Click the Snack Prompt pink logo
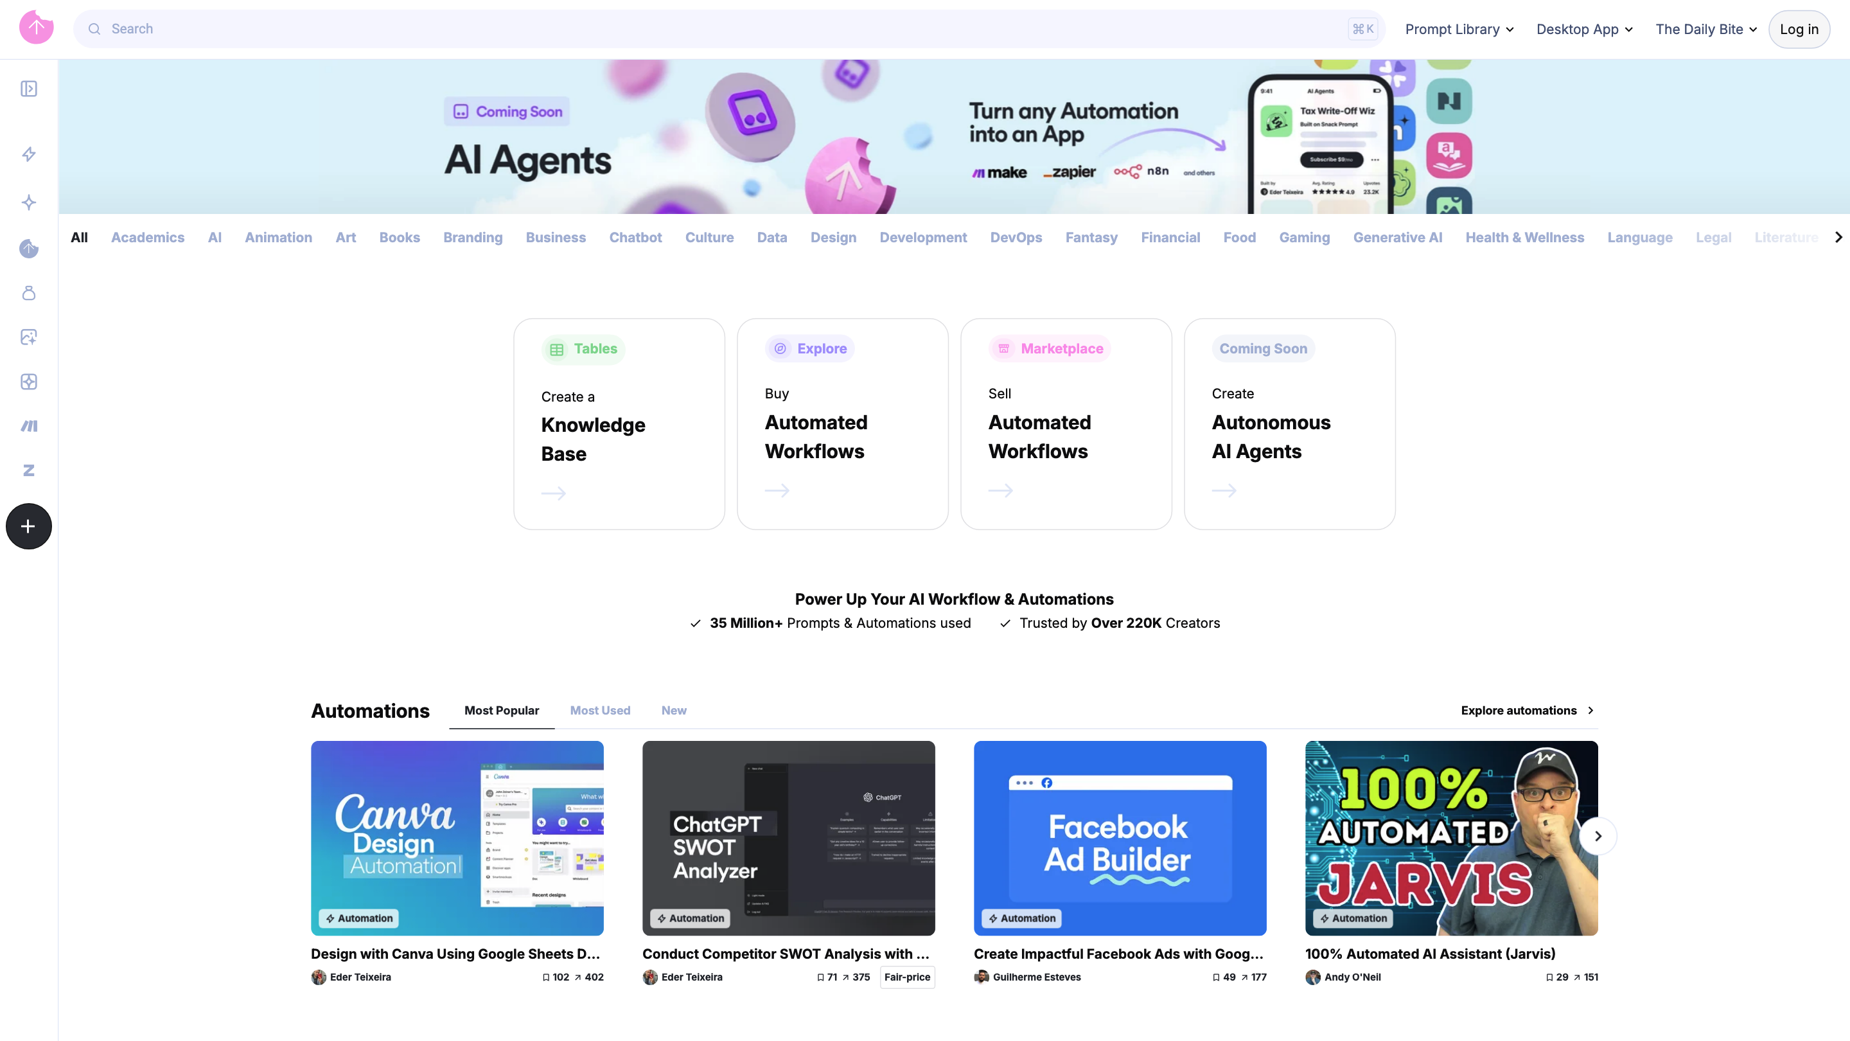Viewport: 1850px width, 1041px height. pos(36,27)
